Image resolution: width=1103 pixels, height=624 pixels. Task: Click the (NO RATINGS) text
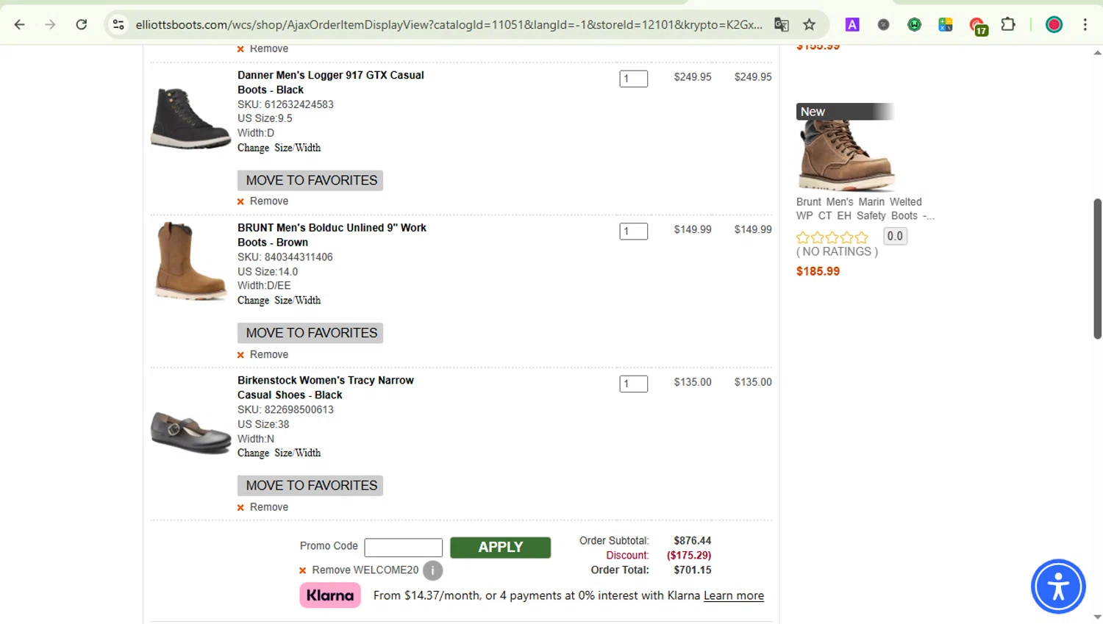click(x=837, y=251)
